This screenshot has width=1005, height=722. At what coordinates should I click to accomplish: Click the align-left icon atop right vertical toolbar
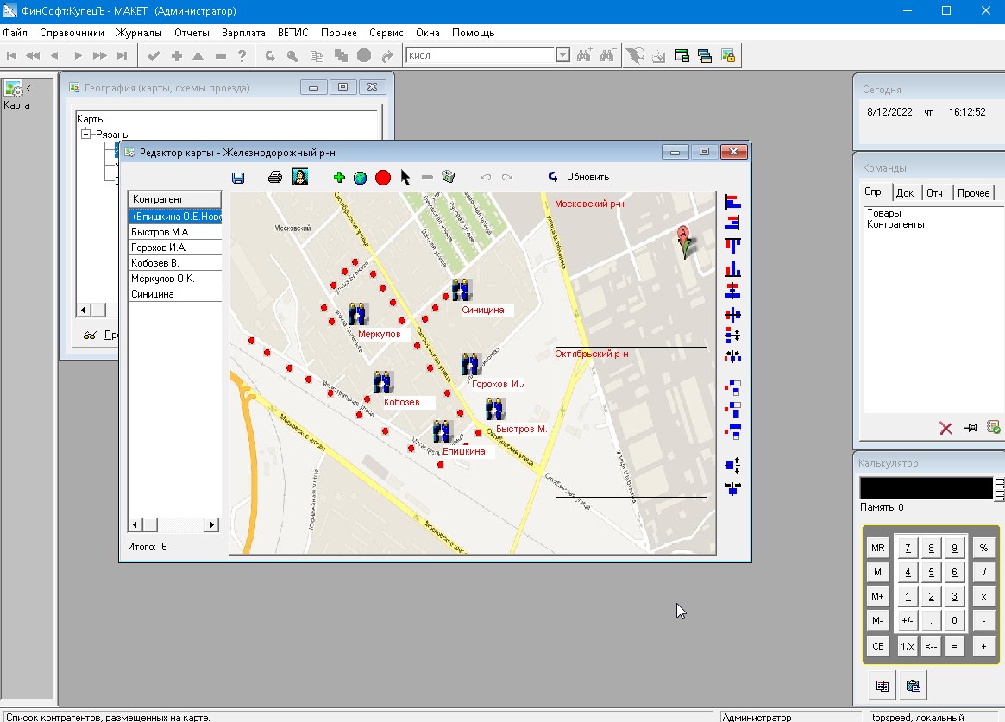click(x=733, y=202)
